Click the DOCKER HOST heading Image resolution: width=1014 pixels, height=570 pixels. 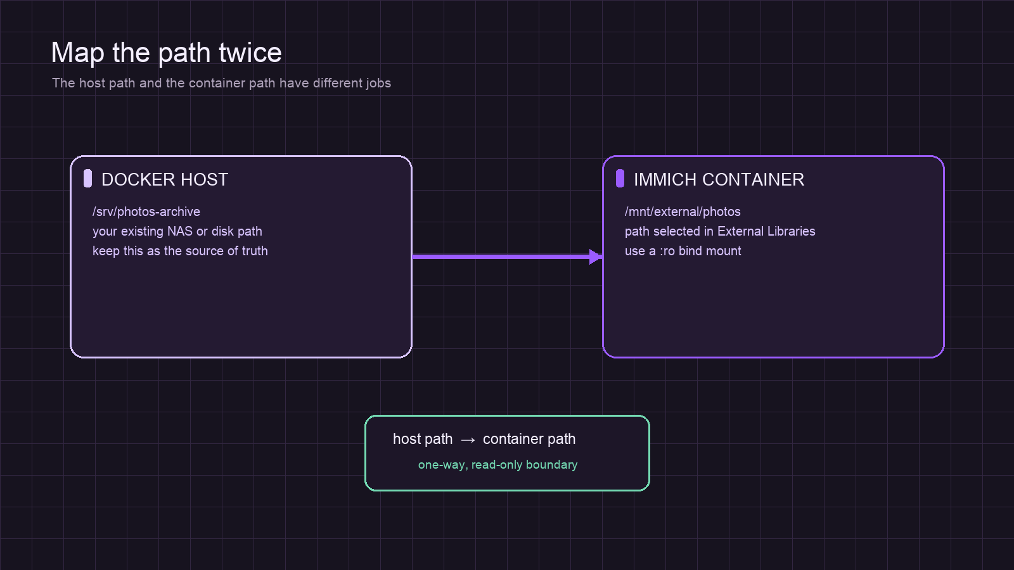point(165,179)
